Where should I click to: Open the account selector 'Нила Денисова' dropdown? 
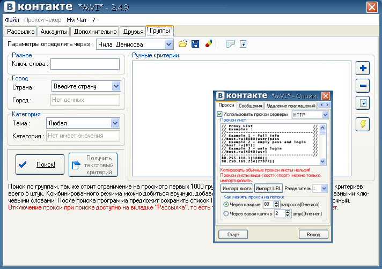(x=168, y=44)
